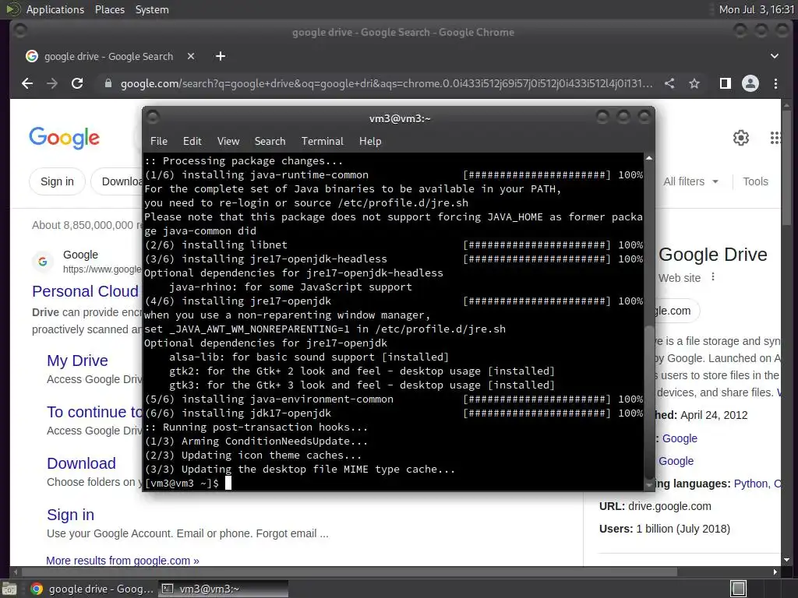Show desktop via panel left icon
The image size is (798, 598).
click(9, 589)
